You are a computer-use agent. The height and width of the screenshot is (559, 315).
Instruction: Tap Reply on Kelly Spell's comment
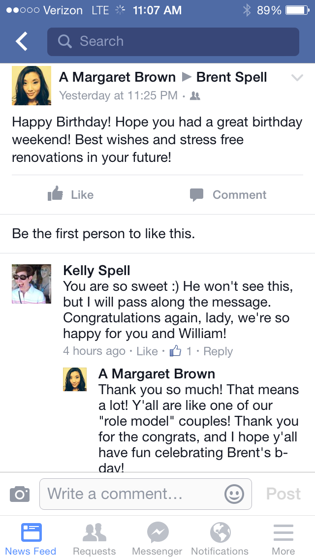pos(218,351)
